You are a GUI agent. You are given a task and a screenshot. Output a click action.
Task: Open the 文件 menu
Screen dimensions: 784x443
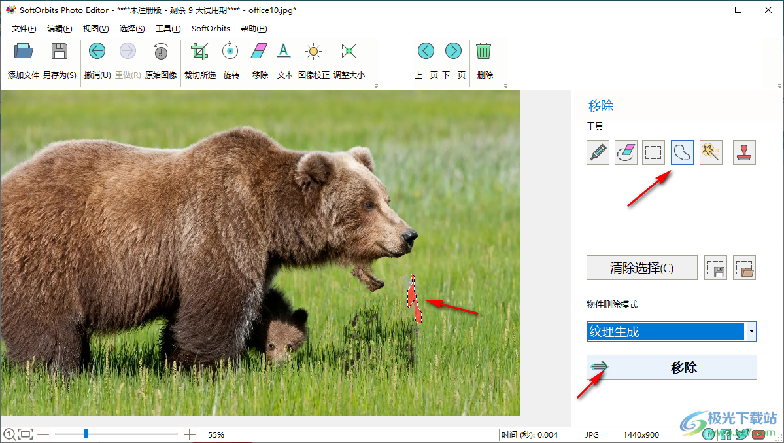pyautogui.click(x=24, y=28)
